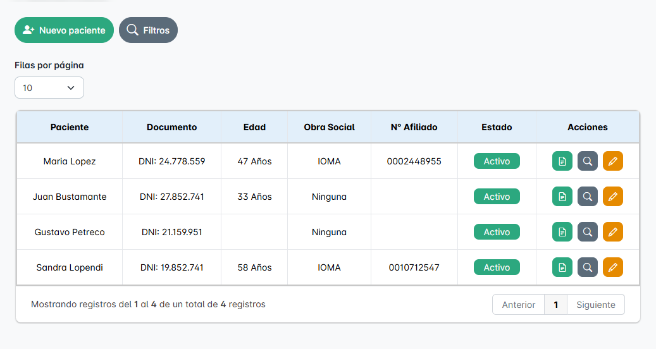Viewport: 656px width, 349px height.
Task: View details magnifier for Maria Lopez
Action: (x=587, y=161)
